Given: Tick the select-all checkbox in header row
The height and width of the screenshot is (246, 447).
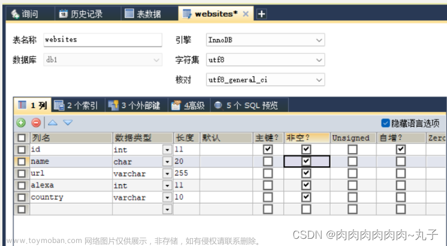Looking at the screenshot, I should pos(22,138).
